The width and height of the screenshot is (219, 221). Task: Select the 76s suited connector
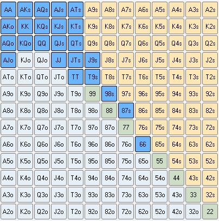[143, 128]
